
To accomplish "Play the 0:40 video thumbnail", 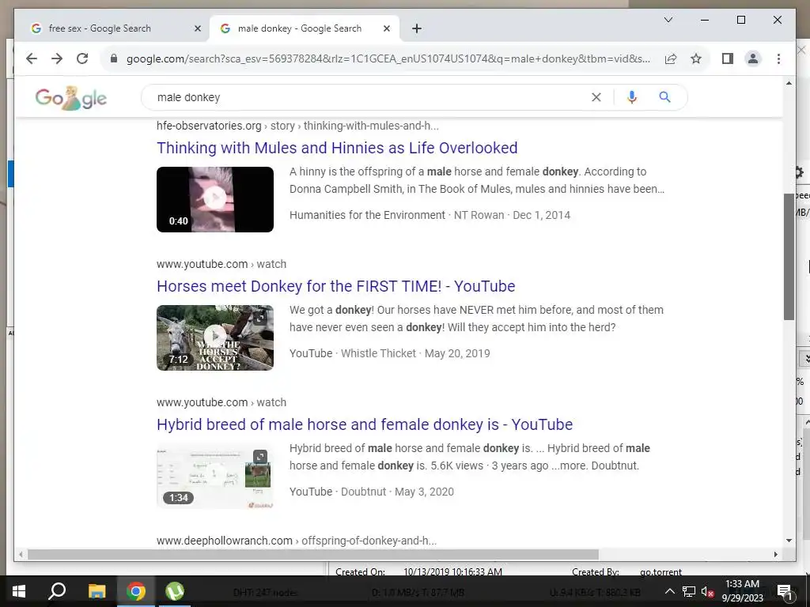I will click(215, 199).
